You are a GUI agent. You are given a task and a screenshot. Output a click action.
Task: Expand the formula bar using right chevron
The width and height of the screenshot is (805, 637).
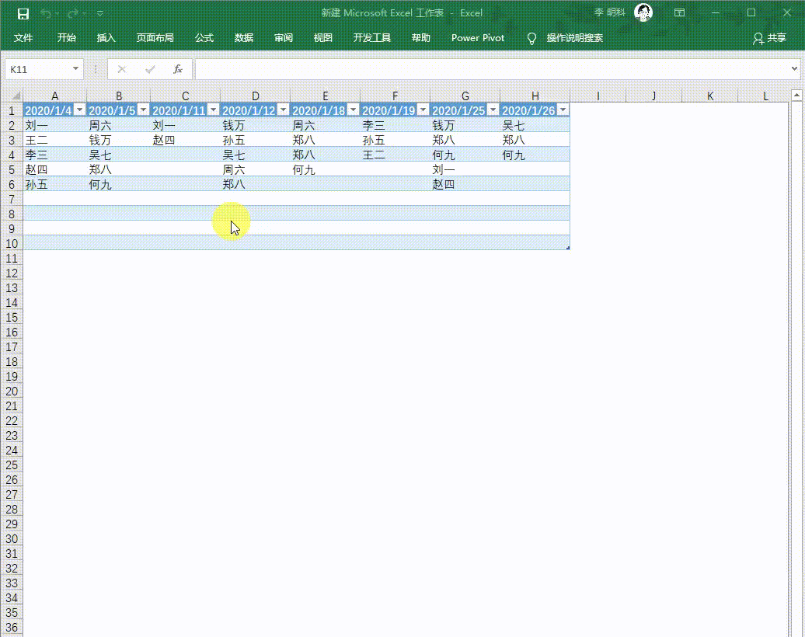point(794,69)
